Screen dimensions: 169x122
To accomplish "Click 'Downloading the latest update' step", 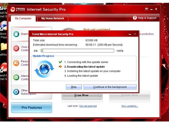I will pos(84,67).
